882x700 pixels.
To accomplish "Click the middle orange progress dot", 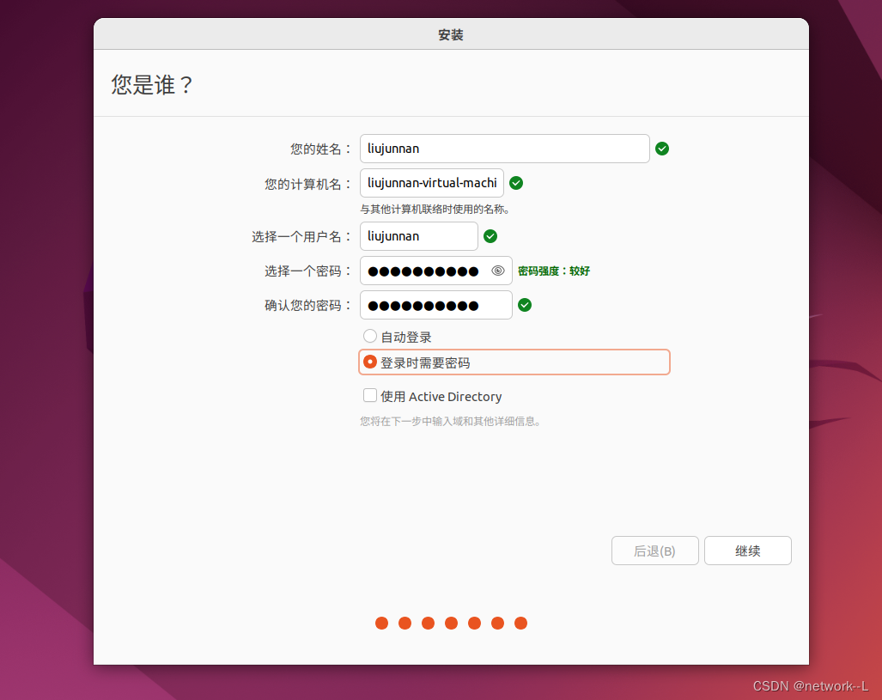I will pos(451,623).
